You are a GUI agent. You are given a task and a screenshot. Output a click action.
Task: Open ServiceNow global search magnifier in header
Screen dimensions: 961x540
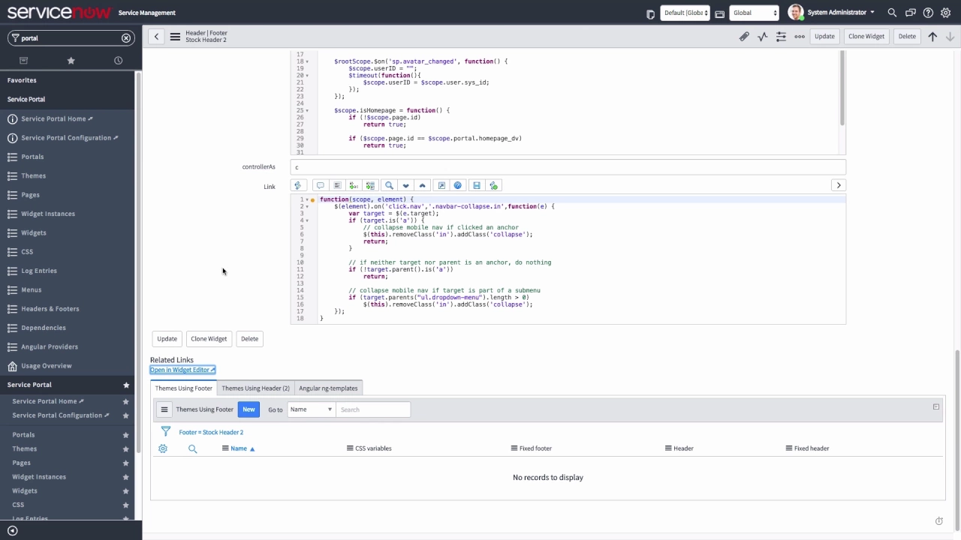click(892, 12)
